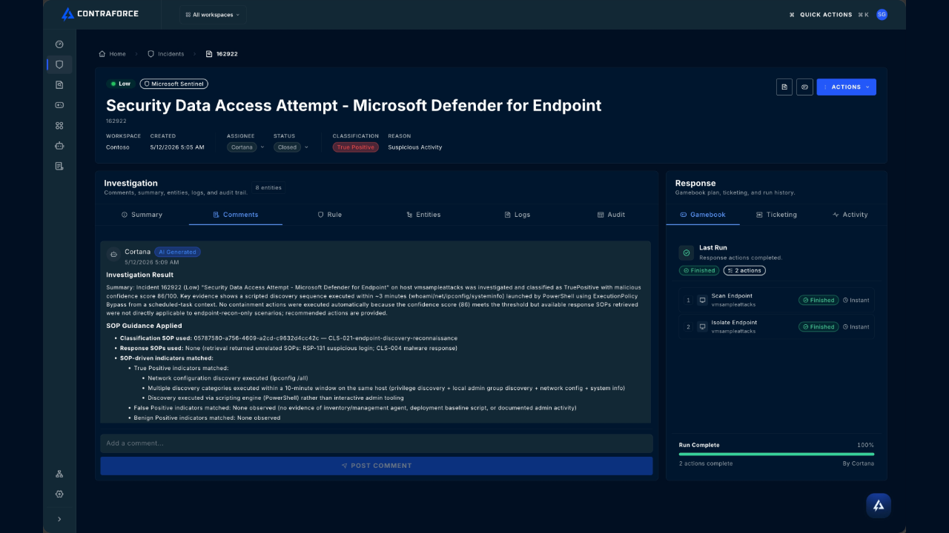Click the By Cortana text

click(859, 463)
